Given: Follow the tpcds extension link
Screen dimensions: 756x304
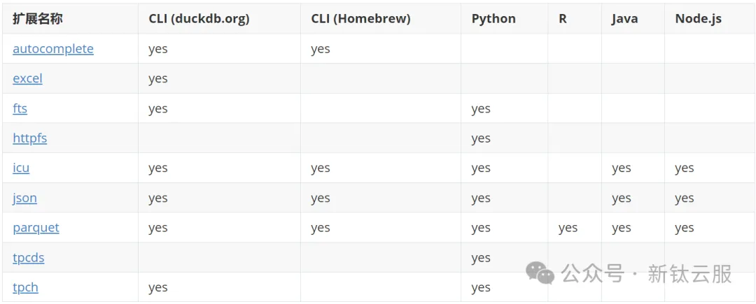Looking at the screenshot, I should point(28,258).
